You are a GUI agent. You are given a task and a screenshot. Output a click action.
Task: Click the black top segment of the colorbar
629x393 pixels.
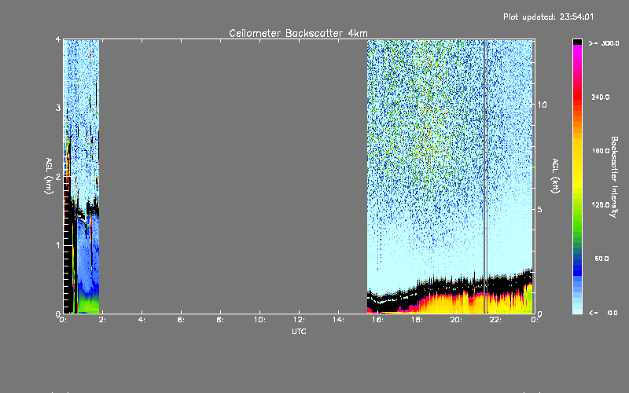coord(577,42)
